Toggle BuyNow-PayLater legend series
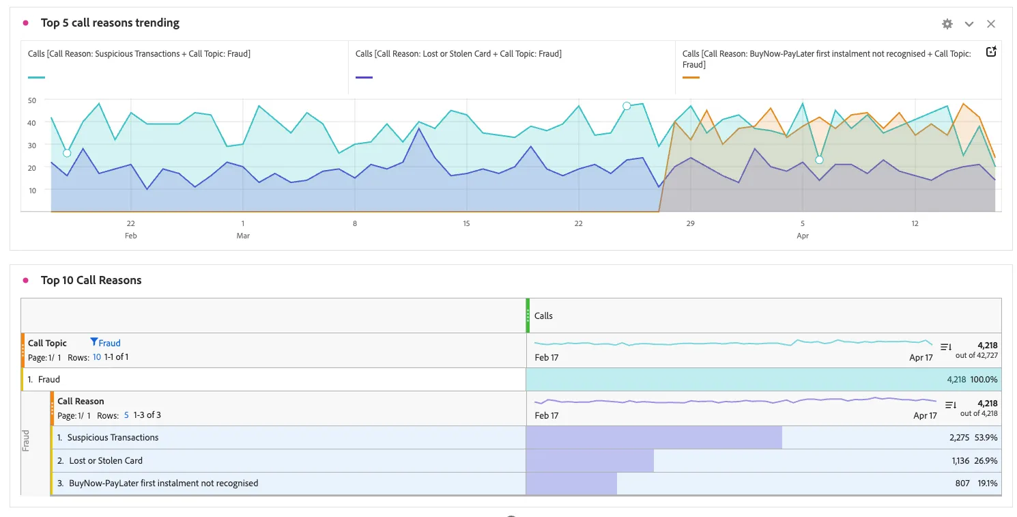The image size is (1017, 517). pos(827,59)
